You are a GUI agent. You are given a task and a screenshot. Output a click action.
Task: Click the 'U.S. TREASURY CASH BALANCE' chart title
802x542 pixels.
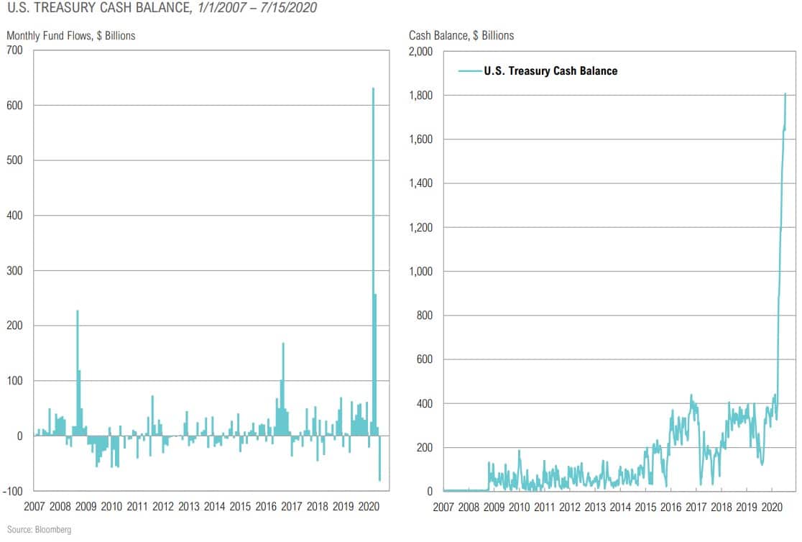pos(100,8)
